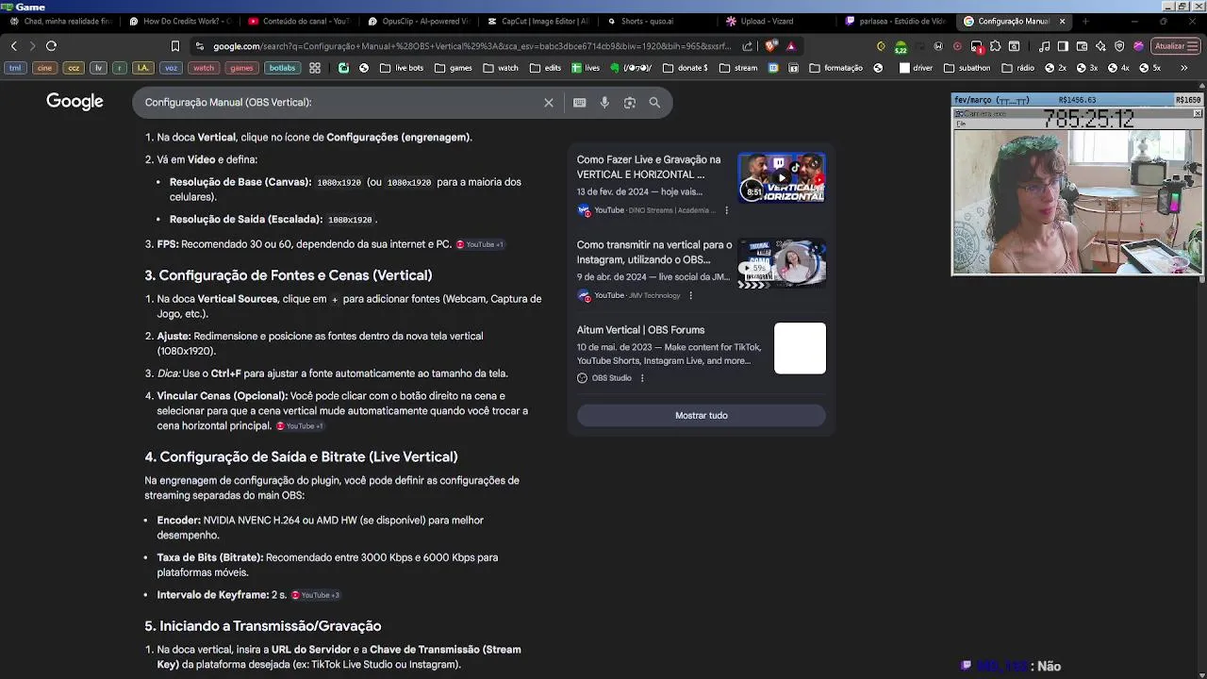Open YouTube +3 source chip after Keyframe line
The image size is (1207, 679).
click(315, 595)
